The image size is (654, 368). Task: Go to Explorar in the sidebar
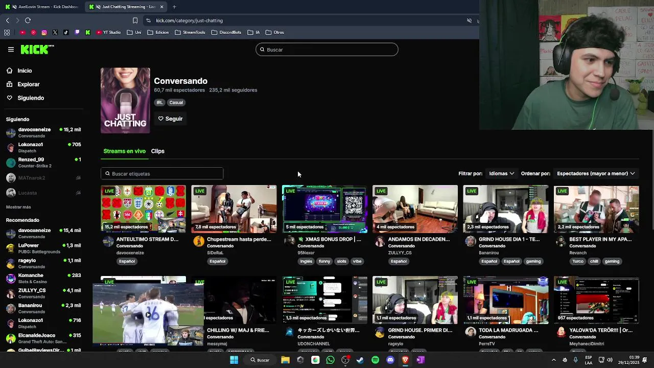pos(28,84)
